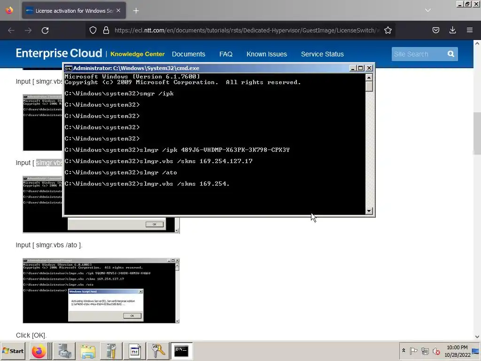Open Windows Explorer folder taskbar icon
This screenshot has width=481, height=361.
click(88, 351)
